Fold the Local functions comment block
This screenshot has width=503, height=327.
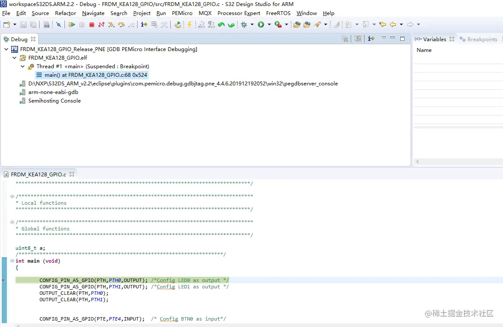[12, 196]
